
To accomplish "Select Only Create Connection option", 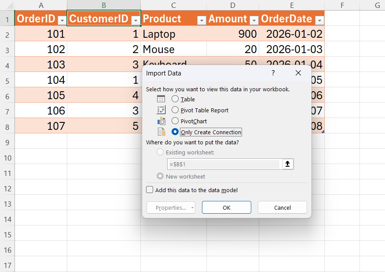I will click(x=175, y=132).
